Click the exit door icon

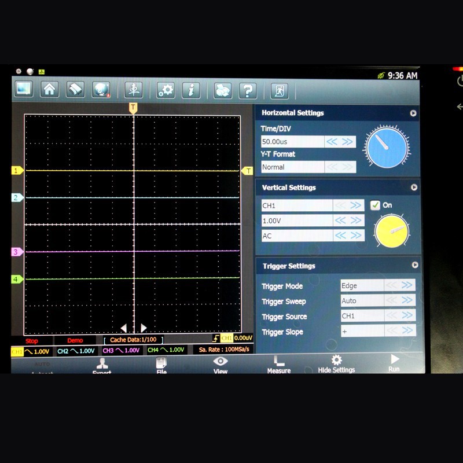pos(279,90)
